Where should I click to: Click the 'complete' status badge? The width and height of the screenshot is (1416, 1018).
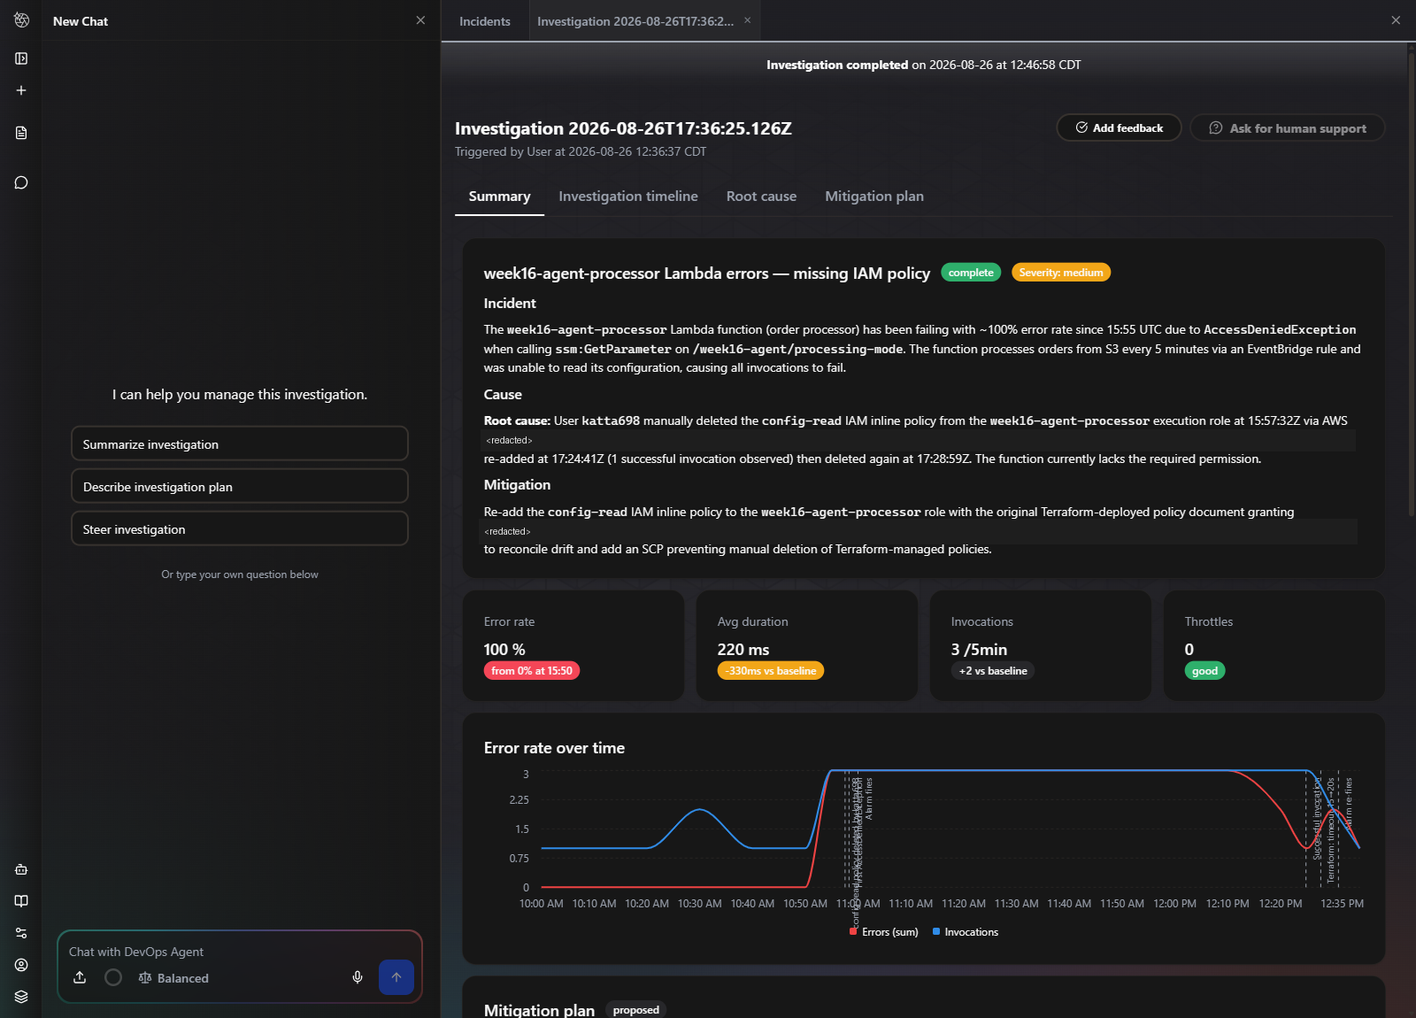(x=971, y=273)
